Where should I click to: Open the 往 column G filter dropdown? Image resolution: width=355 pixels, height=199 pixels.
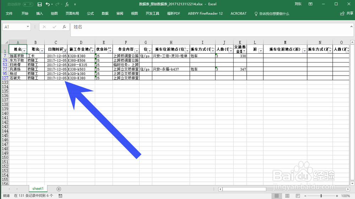tap(149, 51)
